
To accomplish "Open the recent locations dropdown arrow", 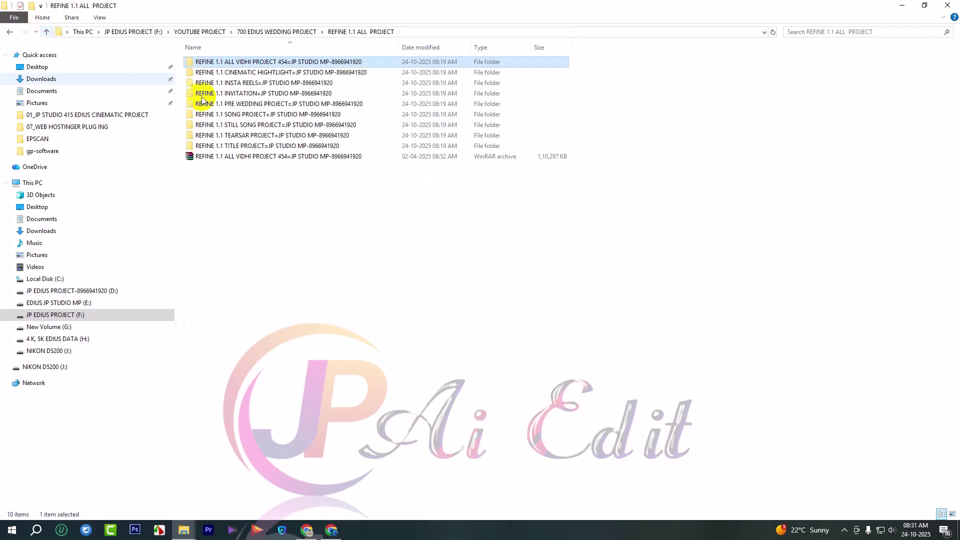I will (x=36, y=32).
